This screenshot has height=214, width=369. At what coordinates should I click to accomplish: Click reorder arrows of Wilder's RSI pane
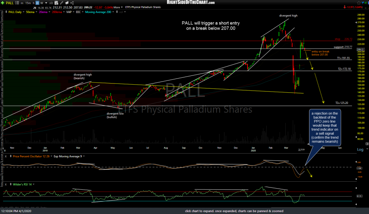[10, 184]
